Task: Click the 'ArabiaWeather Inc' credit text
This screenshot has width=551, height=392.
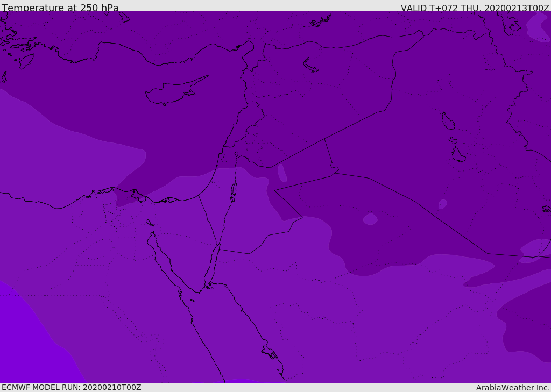Action: click(512, 388)
